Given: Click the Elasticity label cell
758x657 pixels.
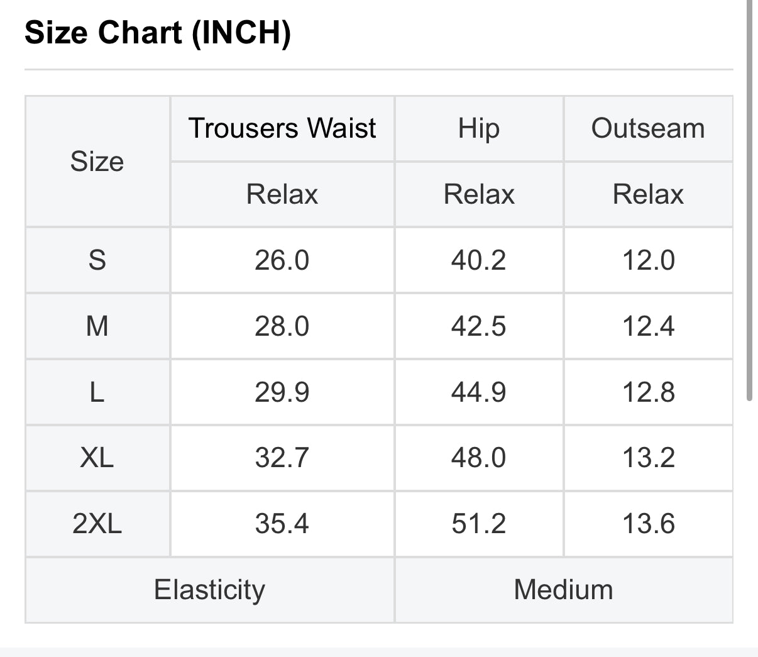Looking at the screenshot, I should [x=210, y=590].
